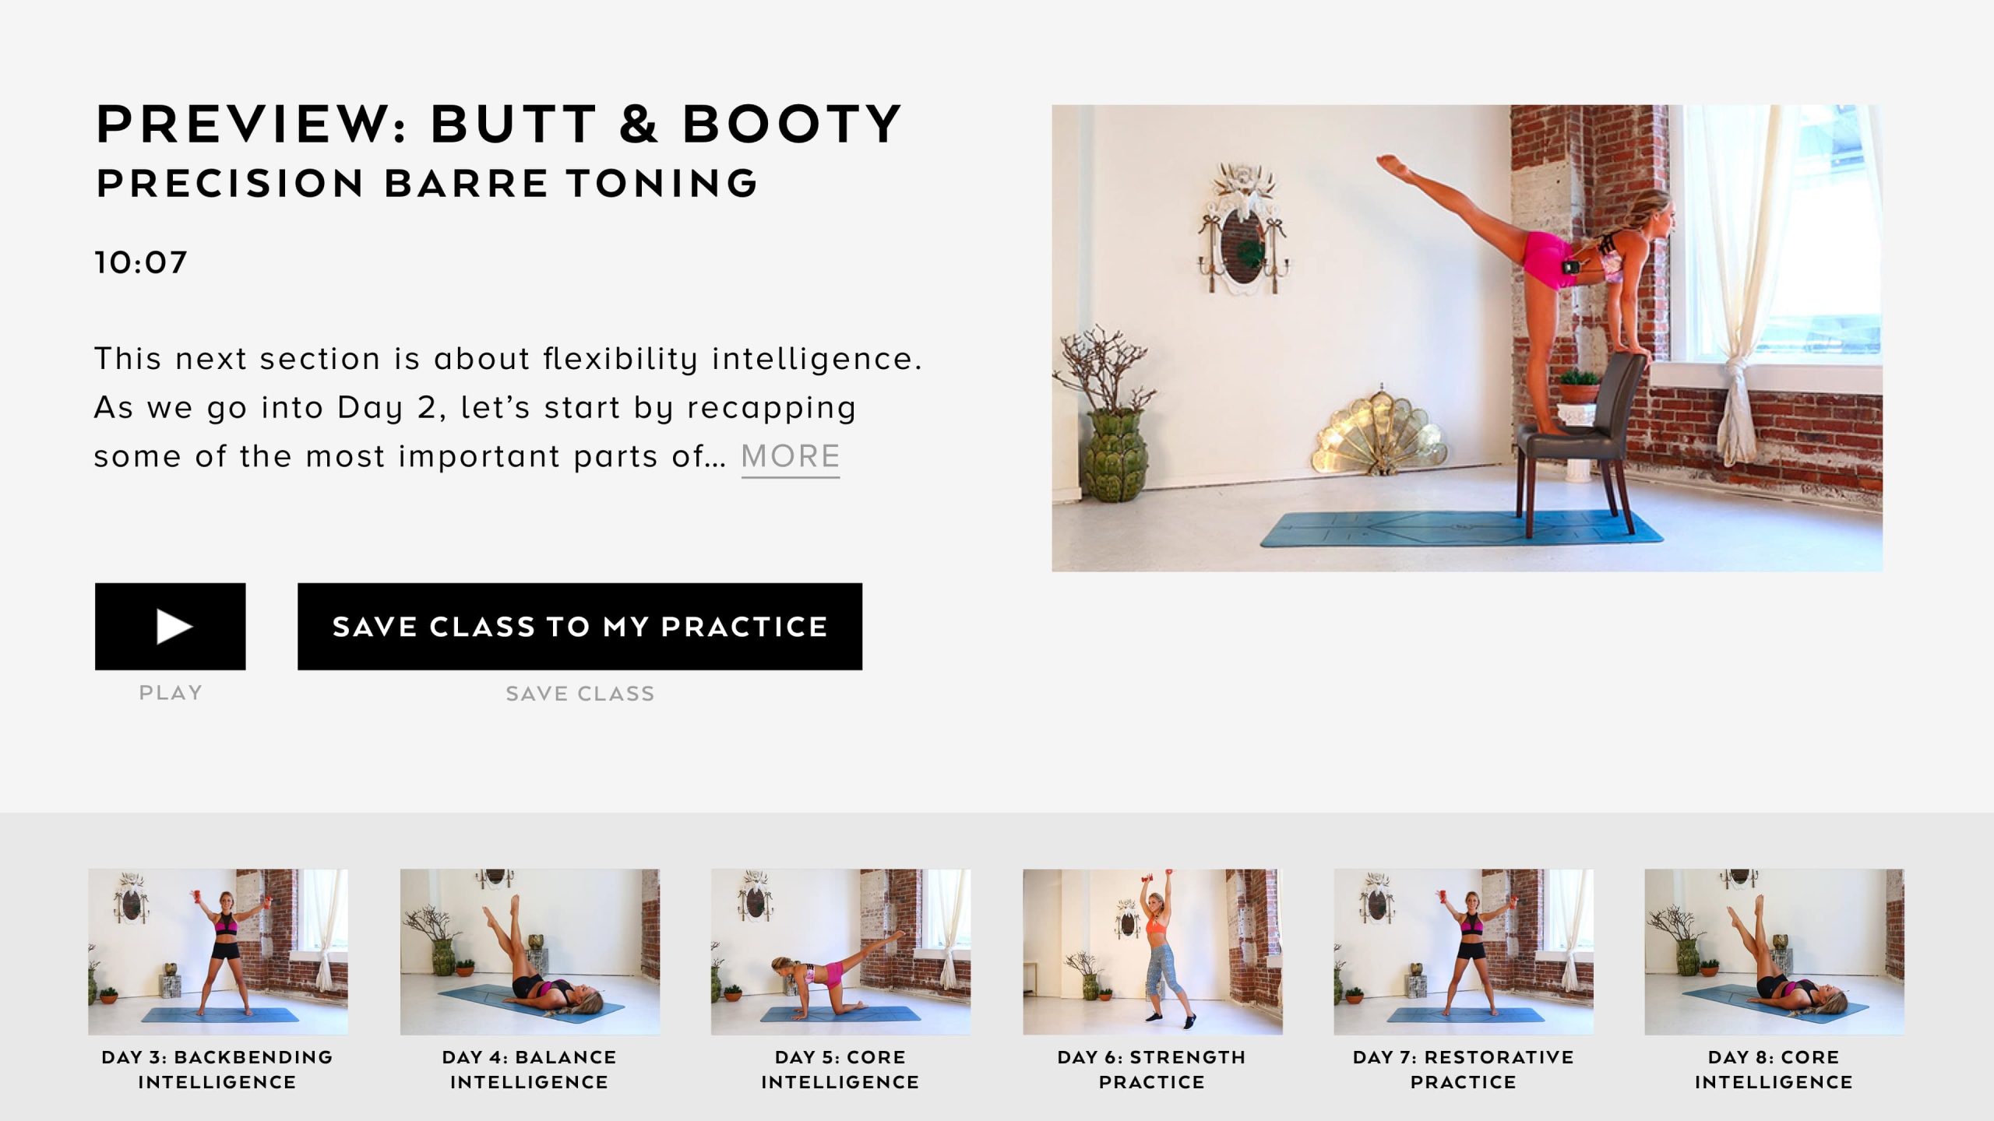Screen dimensions: 1994x1121
Task: Click the Day 3: Backbending Intelligence label
Action: (x=217, y=1069)
